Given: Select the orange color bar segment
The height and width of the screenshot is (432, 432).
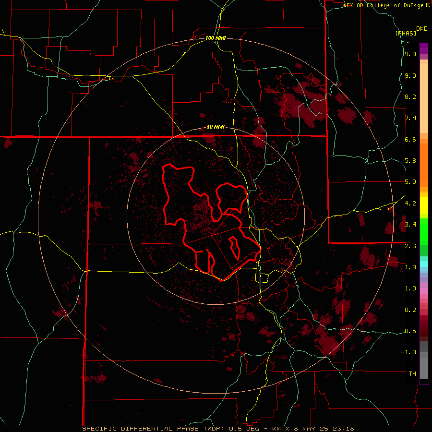Looking at the screenshot, I should pos(424,166).
